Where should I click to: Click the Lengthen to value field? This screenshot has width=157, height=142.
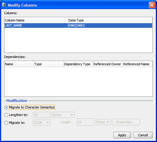tap(42, 115)
